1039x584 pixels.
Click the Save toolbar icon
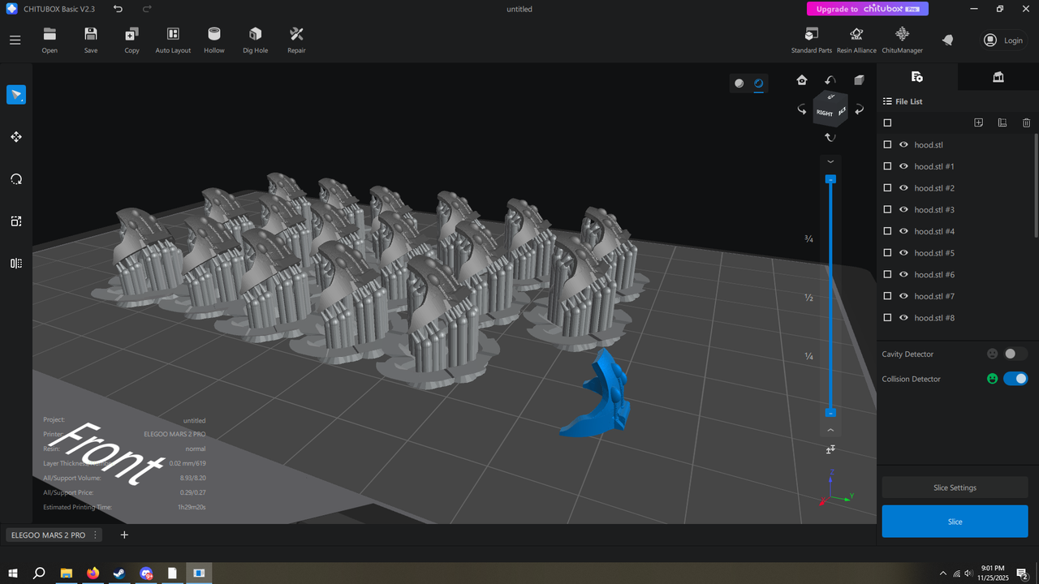point(91,40)
